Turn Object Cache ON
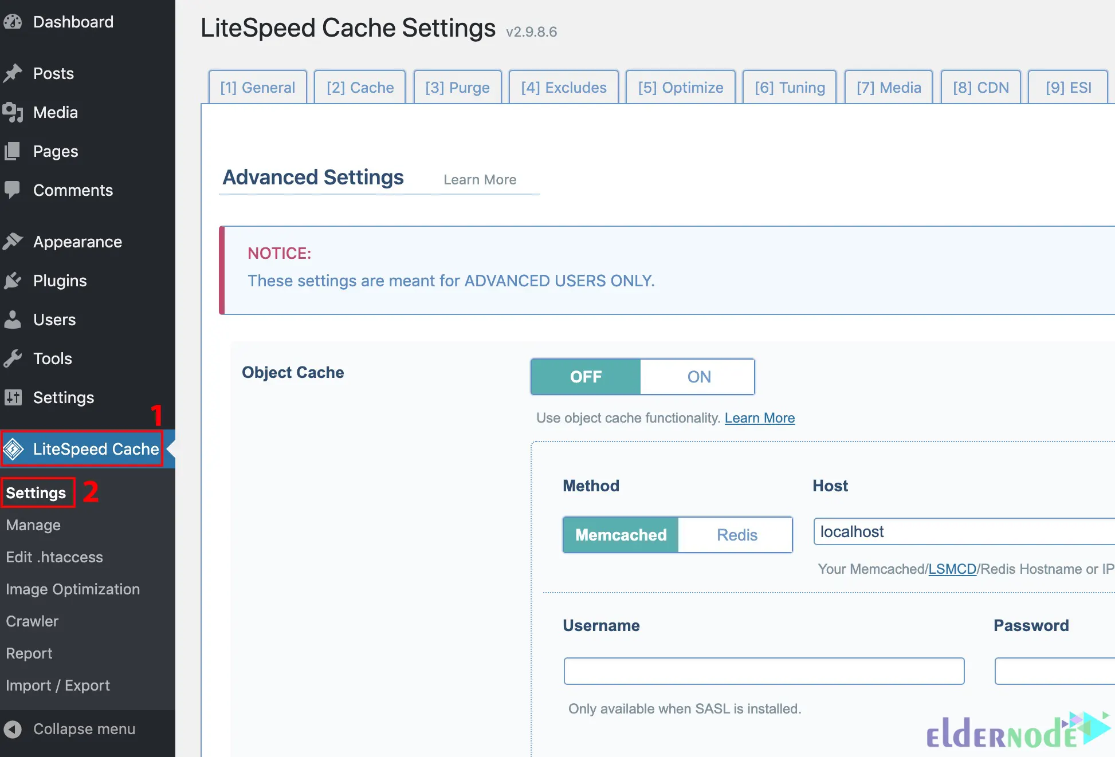This screenshot has height=757, width=1115. click(x=698, y=377)
